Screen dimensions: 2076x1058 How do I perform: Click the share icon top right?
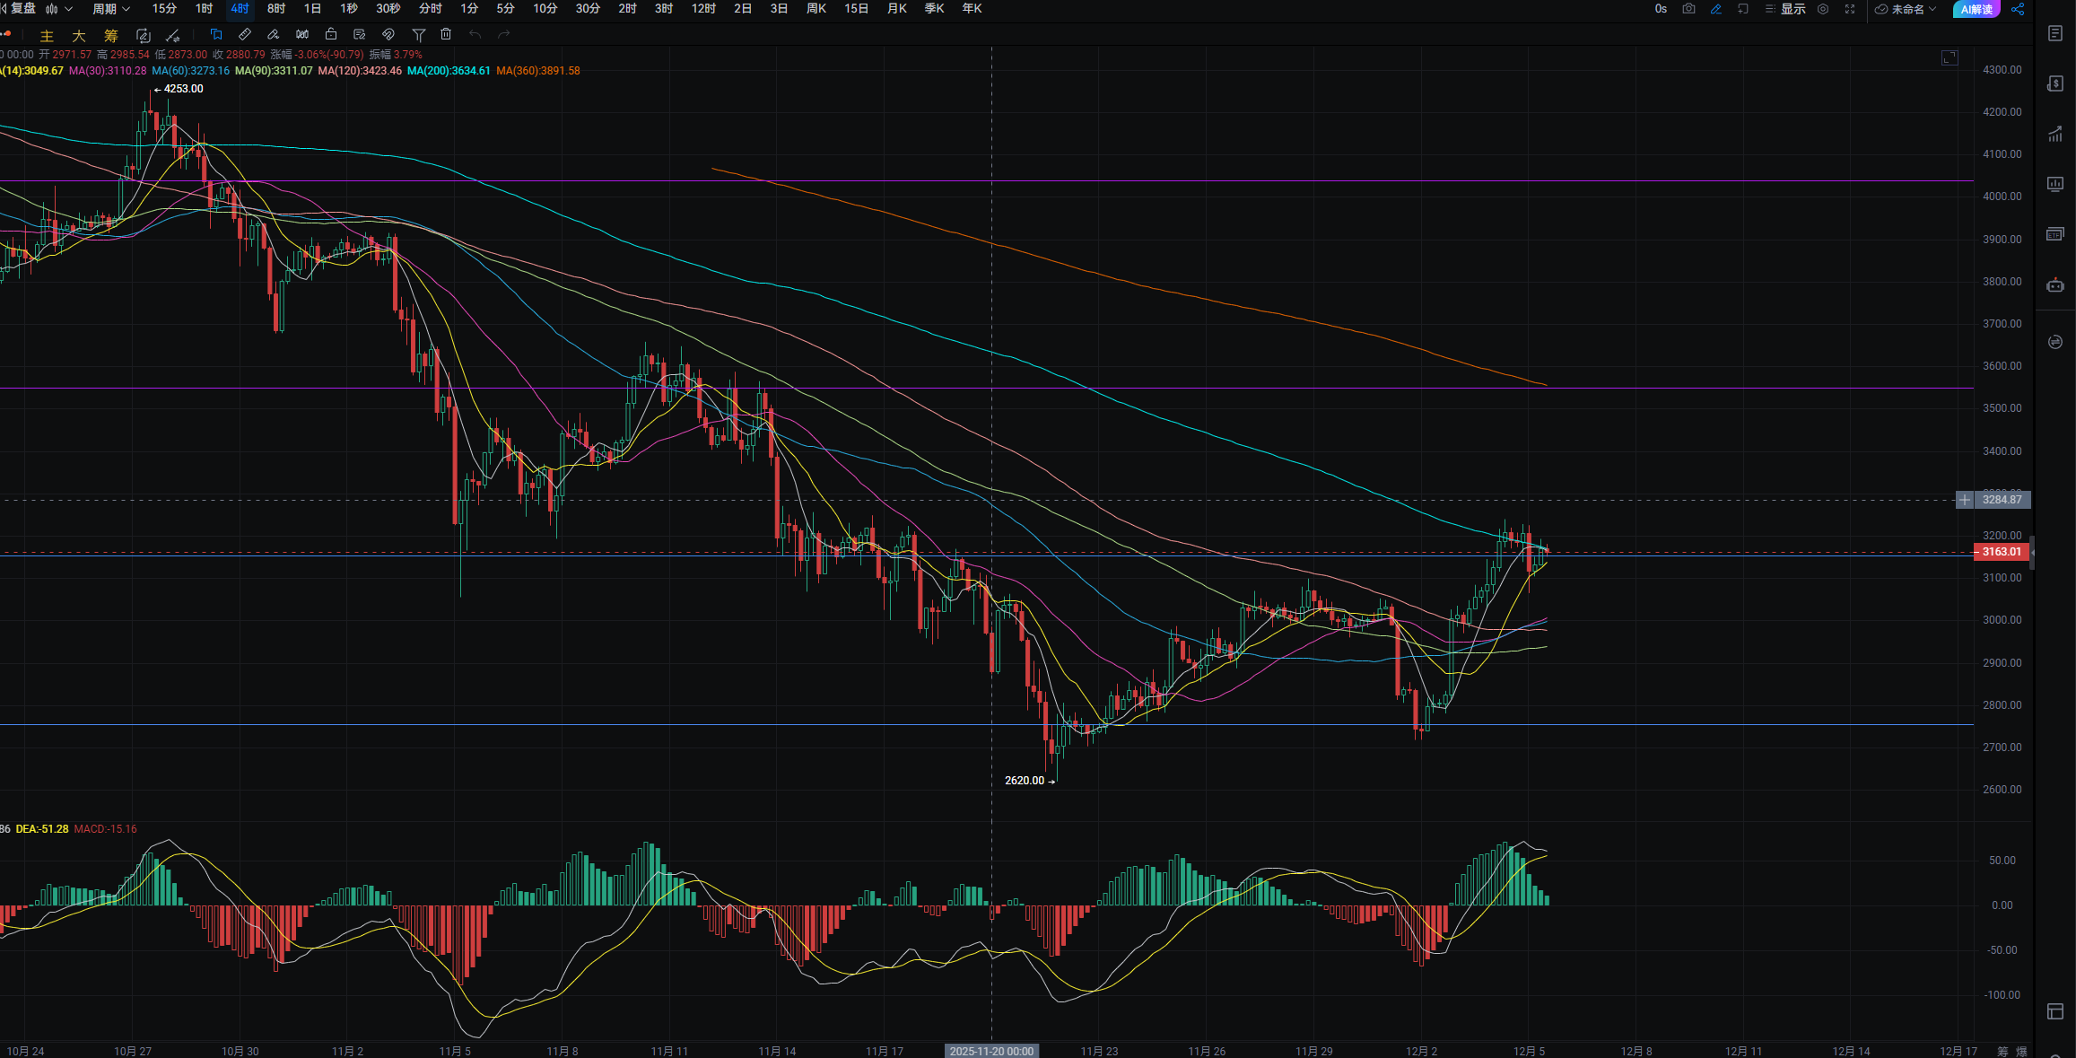(x=2018, y=9)
